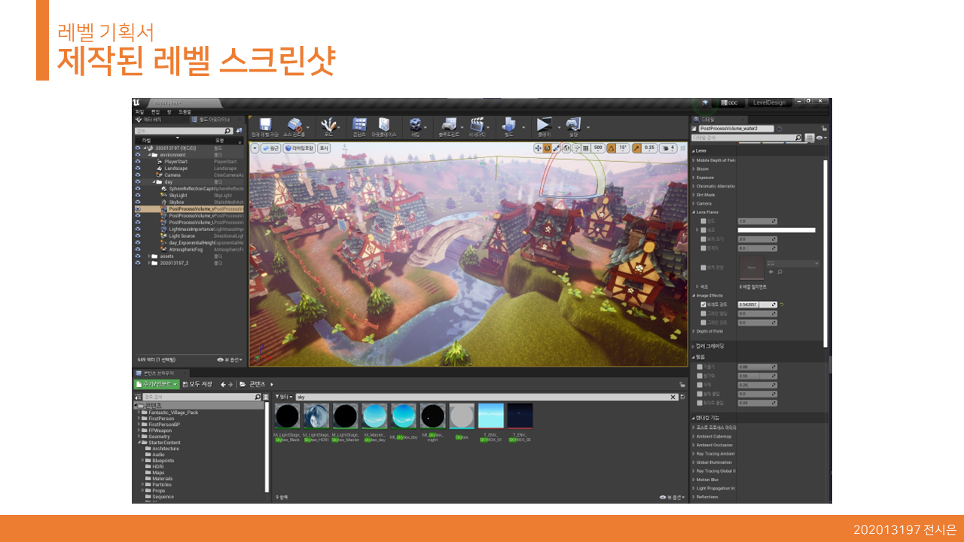
Task: Open the Details property matrix grid icon
Action: pyautogui.click(x=810, y=138)
